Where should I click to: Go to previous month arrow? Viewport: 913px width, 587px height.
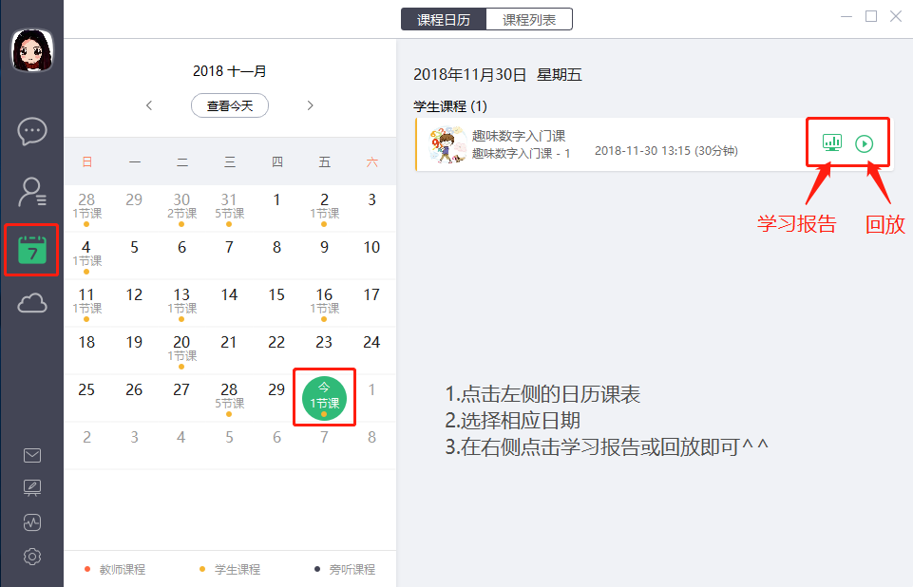tap(149, 105)
